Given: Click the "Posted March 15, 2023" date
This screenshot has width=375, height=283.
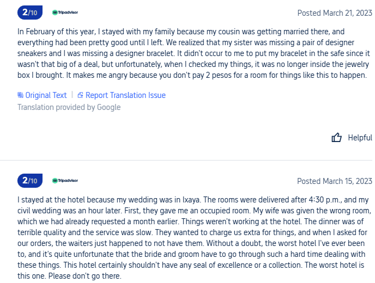Looking at the screenshot, I should click(x=334, y=181).
